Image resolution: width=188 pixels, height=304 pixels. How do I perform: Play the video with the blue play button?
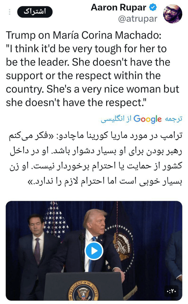(x=94, y=251)
